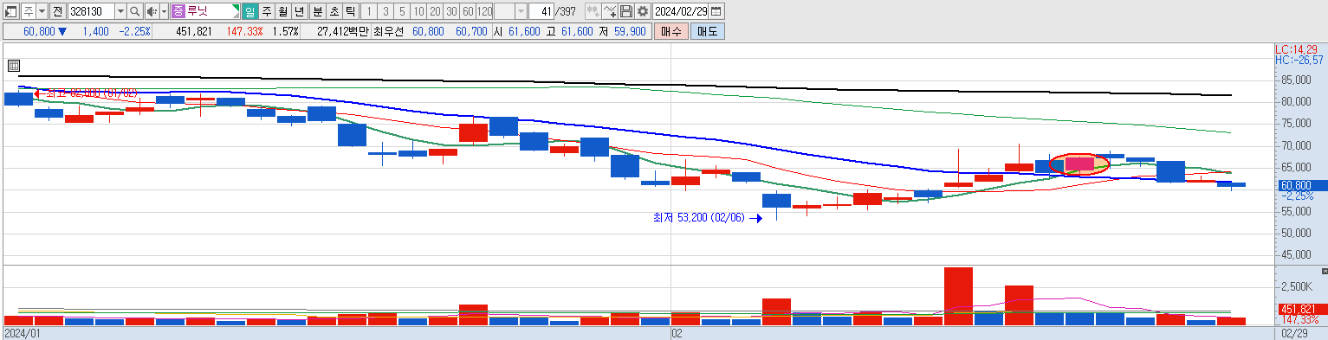Choose the 3 interval button
Image resolution: width=1328 pixels, height=340 pixels.
coord(385,11)
